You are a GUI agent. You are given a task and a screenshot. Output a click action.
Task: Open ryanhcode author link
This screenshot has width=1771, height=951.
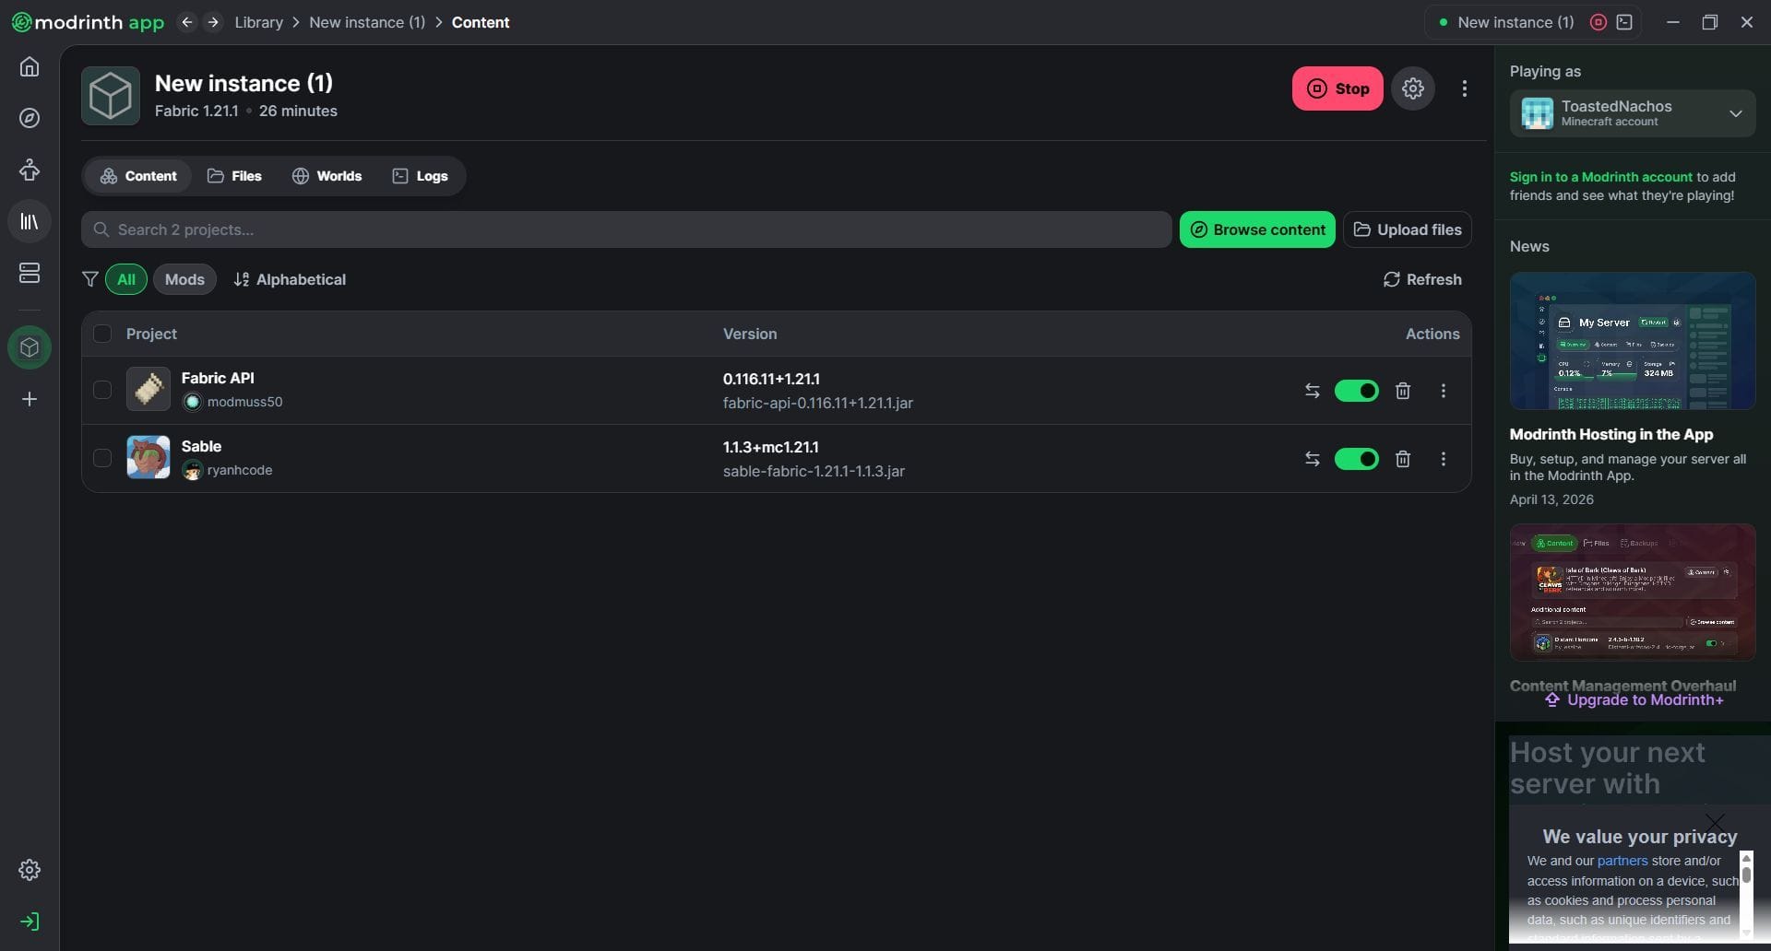[240, 470]
